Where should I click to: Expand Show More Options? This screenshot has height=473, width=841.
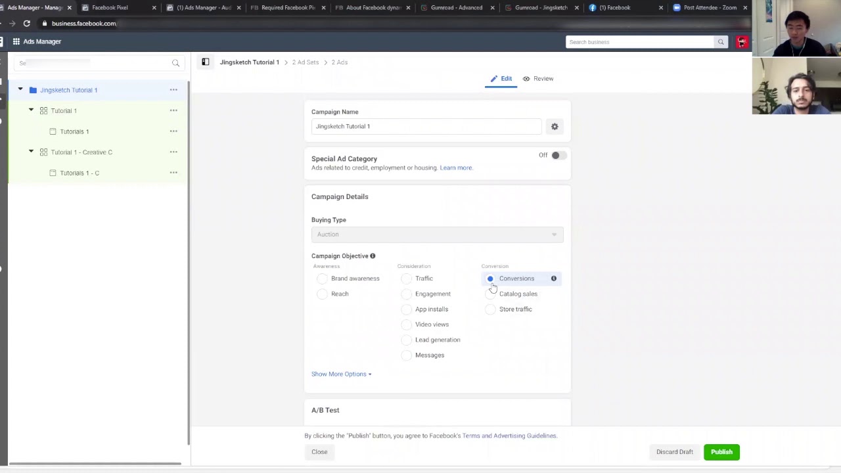click(x=341, y=374)
